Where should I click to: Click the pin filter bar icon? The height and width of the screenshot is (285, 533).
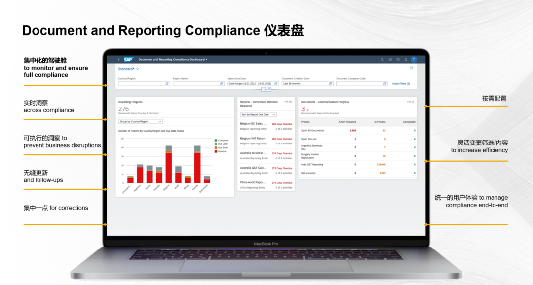pos(269,89)
